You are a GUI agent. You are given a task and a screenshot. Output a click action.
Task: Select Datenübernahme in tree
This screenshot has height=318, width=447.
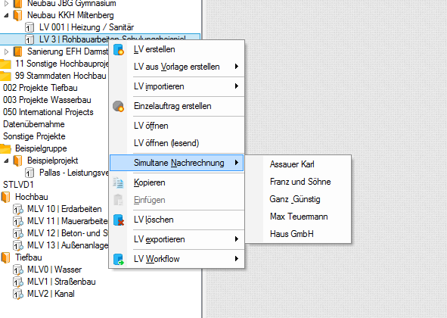pos(33,124)
